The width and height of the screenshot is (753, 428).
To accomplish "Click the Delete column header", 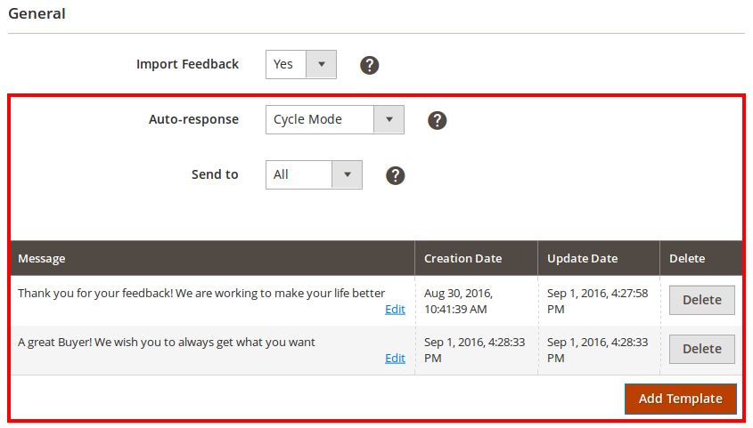I will (x=687, y=259).
